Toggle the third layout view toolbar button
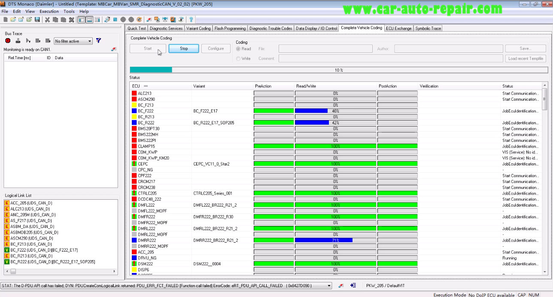 click(x=97, y=20)
